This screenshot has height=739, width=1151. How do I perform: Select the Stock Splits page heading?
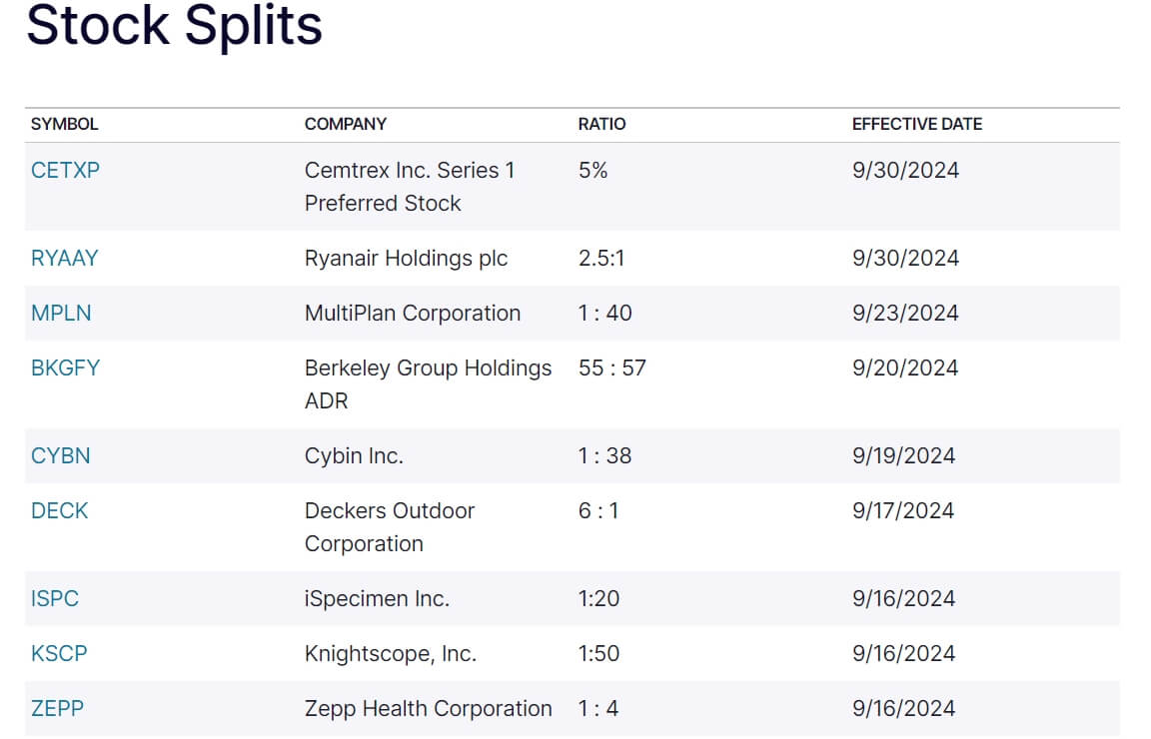point(174,26)
